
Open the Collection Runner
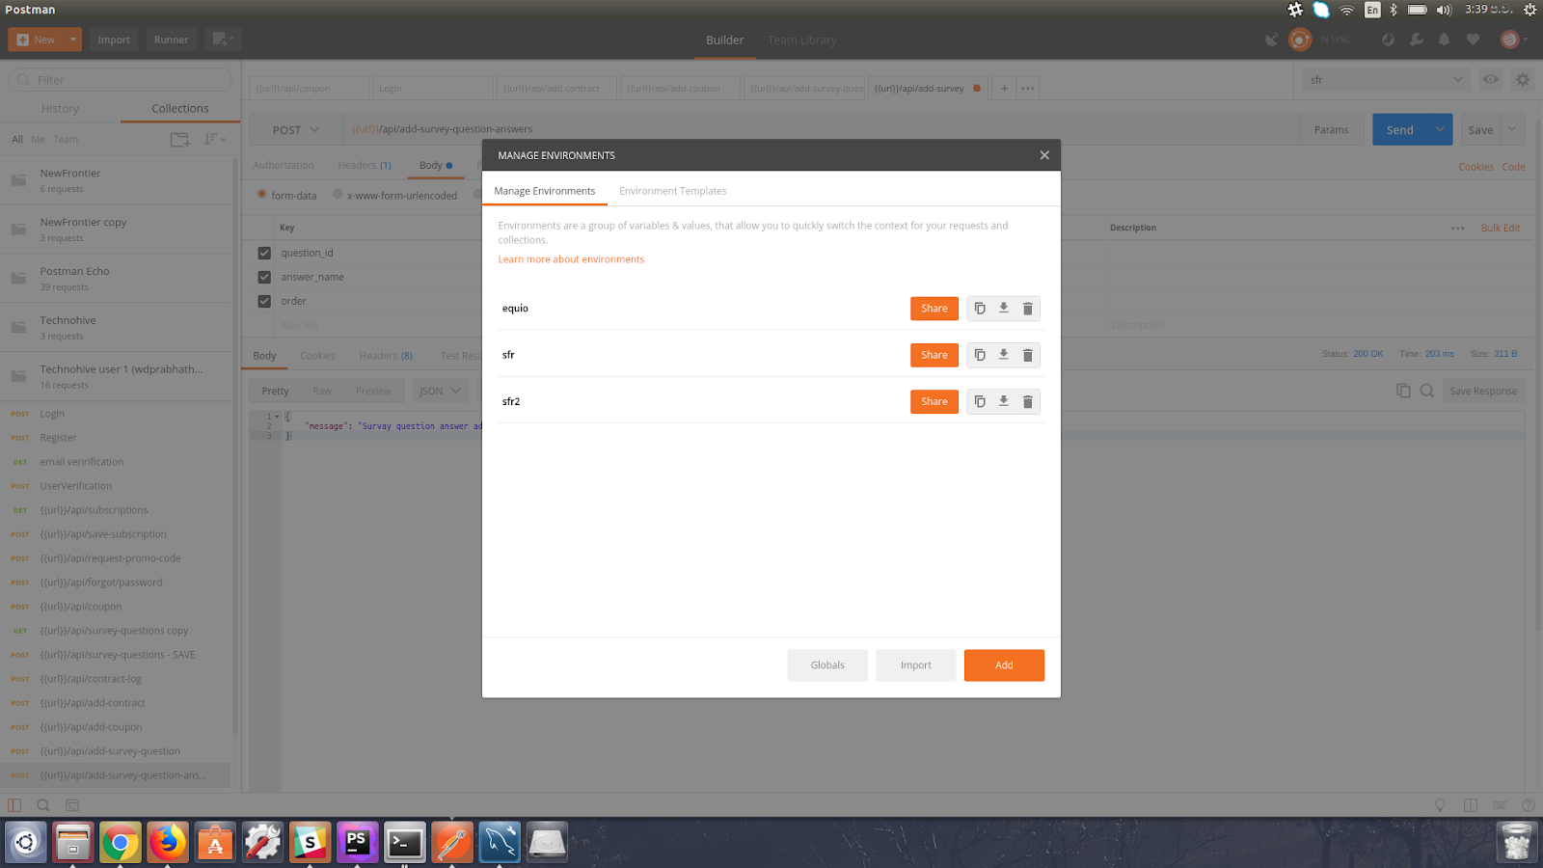click(171, 40)
